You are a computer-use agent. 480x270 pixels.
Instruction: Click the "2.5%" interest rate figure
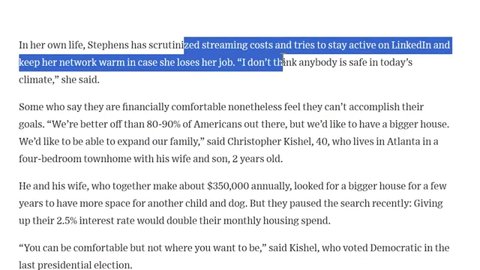point(67,220)
